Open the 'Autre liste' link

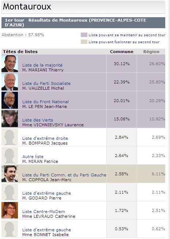33,157
